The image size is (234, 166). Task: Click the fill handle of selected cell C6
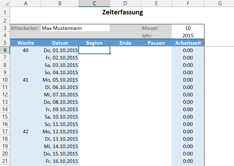pos(110,54)
